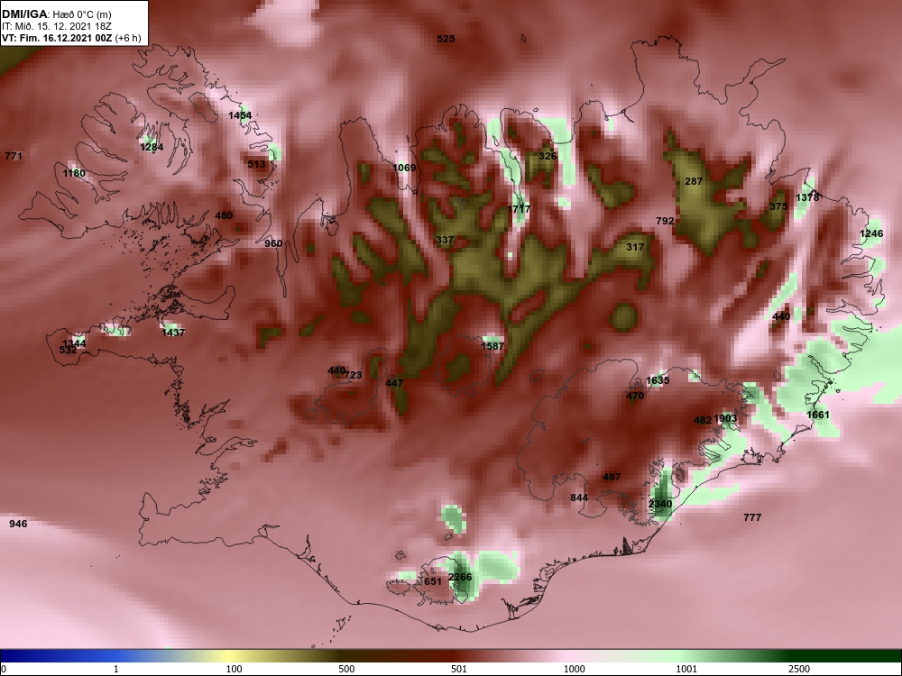Select the 487 height value
The height and width of the screenshot is (676, 902).
click(612, 477)
